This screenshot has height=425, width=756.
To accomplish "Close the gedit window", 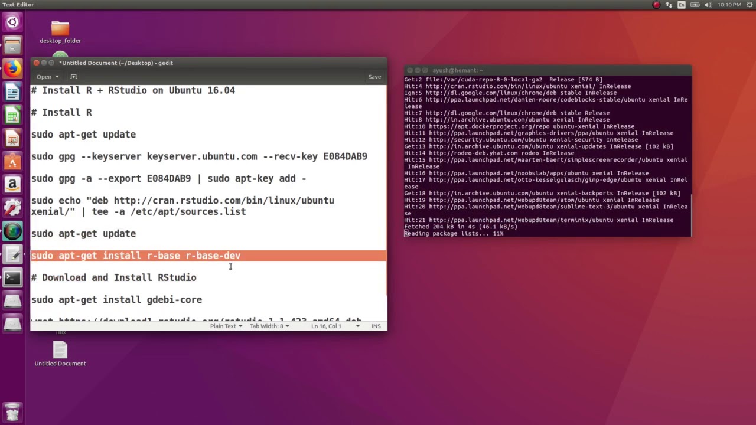I will click(x=37, y=63).
